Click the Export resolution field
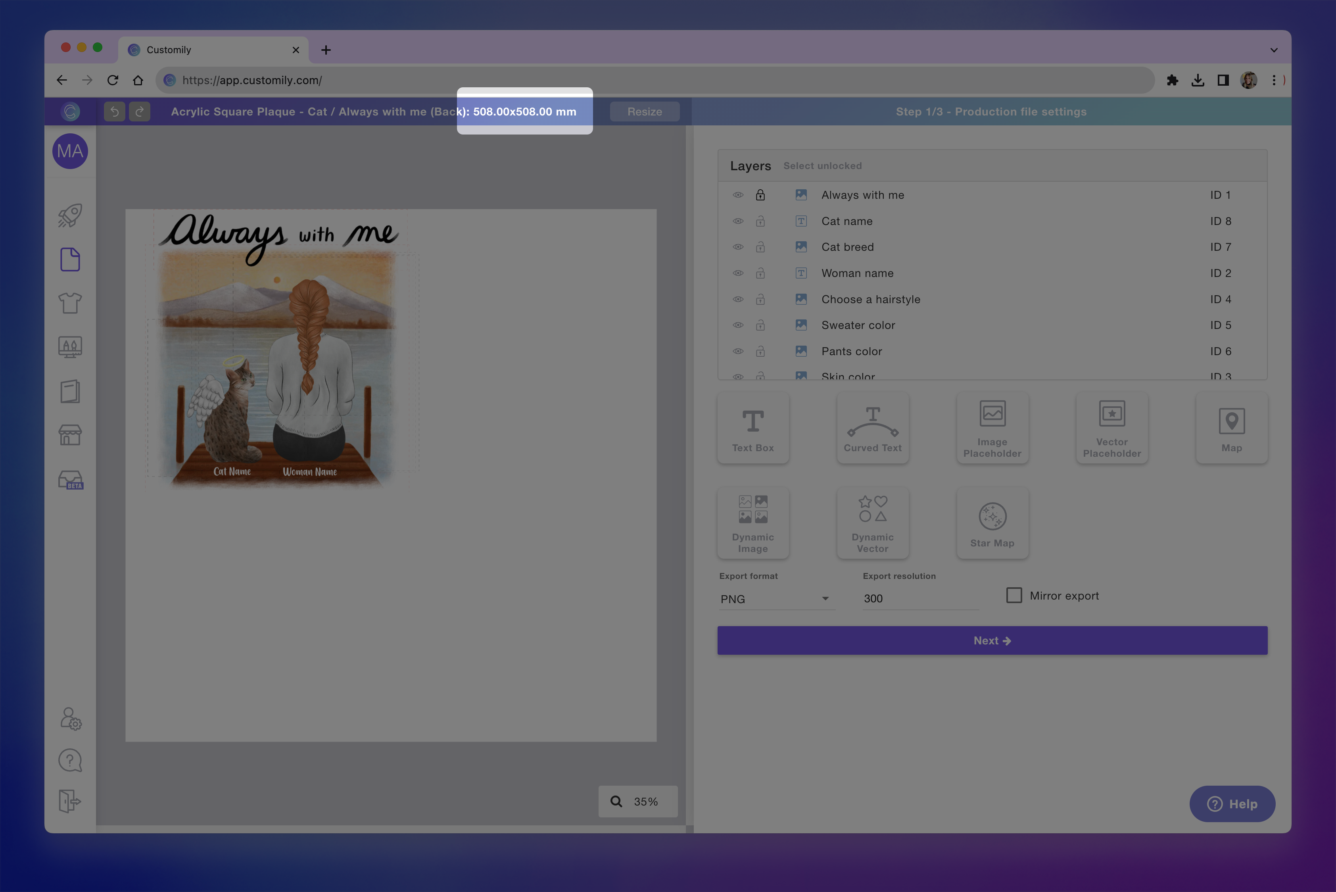The image size is (1336, 892). click(x=919, y=598)
